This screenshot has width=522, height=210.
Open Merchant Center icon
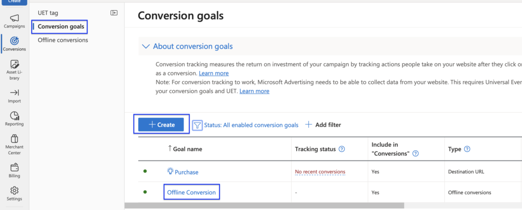click(14, 139)
